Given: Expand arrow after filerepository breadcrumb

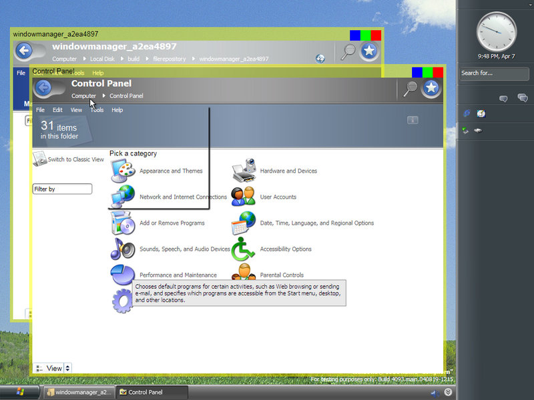Looking at the screenshot, I should pos(194,59).
